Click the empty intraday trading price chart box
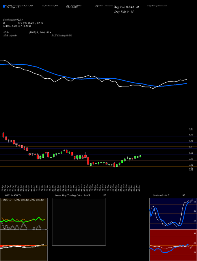Image resolution: width=197 pixels, height=261 pixels. (x=79, y=221)
